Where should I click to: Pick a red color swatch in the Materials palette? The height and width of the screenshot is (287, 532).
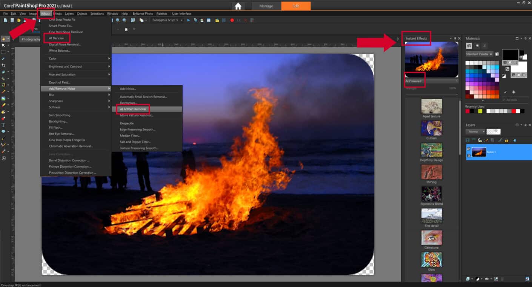coord(493,92)
